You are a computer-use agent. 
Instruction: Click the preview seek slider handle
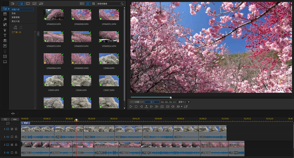click(171, 97)
